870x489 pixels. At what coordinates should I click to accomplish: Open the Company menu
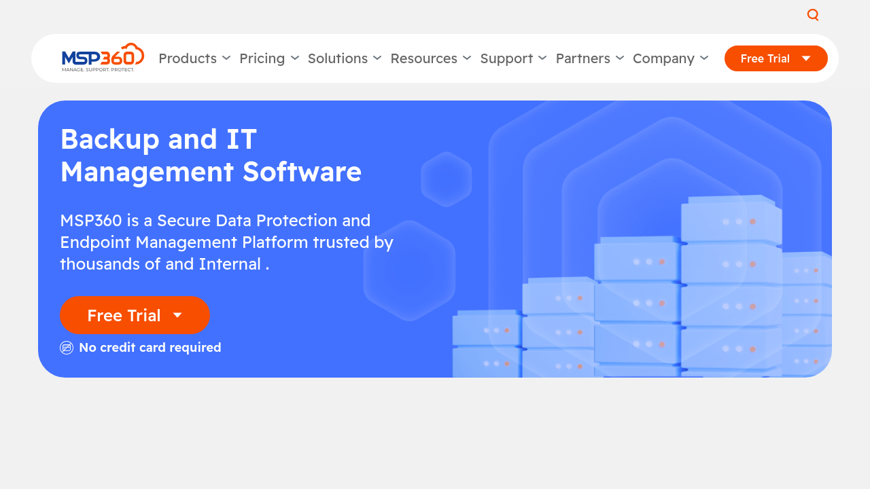pyautogui.click(x=663, y=58)
